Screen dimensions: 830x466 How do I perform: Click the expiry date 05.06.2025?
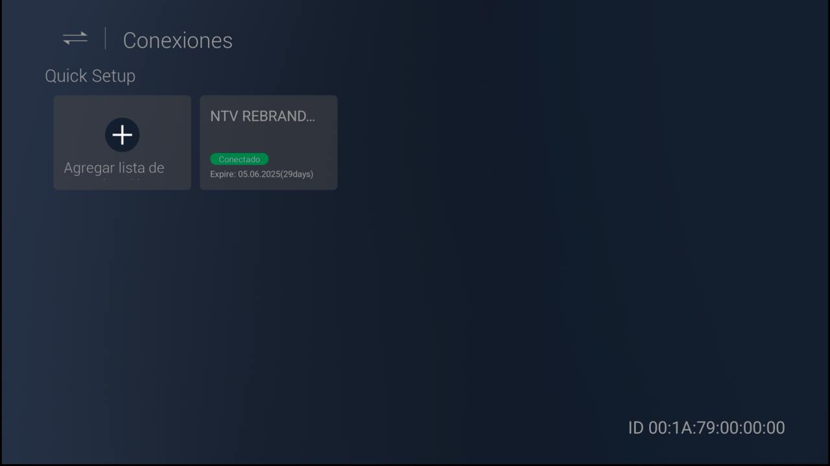(x=259, y=174)
